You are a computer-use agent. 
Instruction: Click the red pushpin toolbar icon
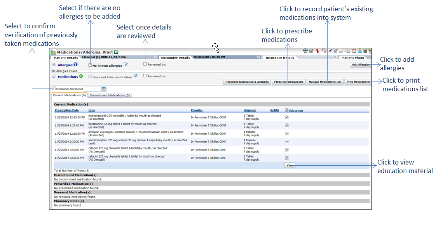pyautogui.click(x=317, y=51)
